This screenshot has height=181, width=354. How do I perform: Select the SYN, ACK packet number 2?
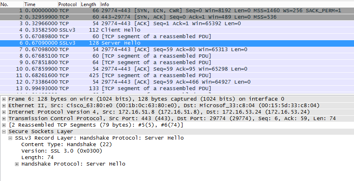click(x=162, y=17)
